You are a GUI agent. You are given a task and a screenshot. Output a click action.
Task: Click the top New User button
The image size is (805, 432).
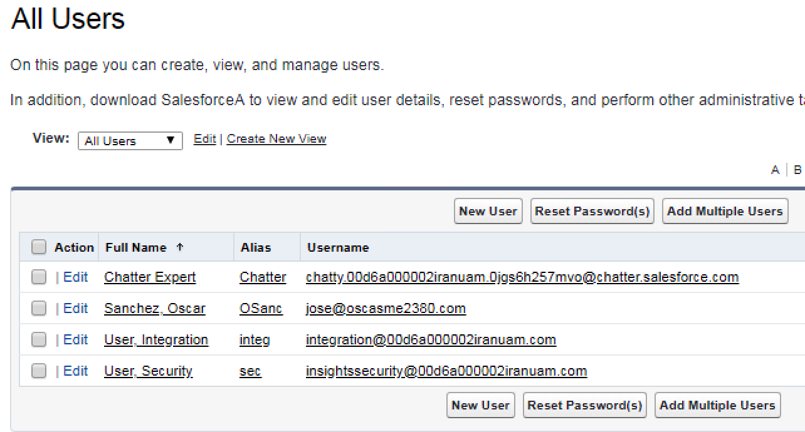click(x=488, y=212)
